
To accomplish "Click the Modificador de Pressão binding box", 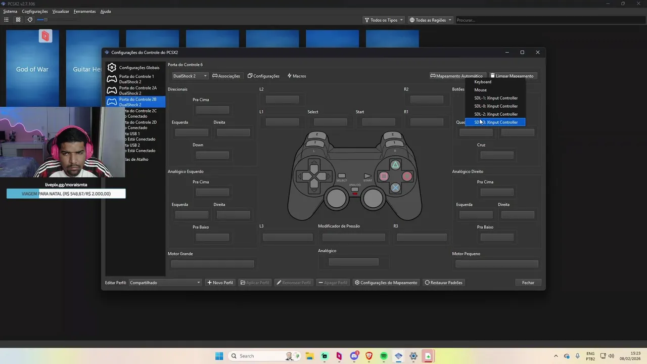I will click(x=353, y=237).
